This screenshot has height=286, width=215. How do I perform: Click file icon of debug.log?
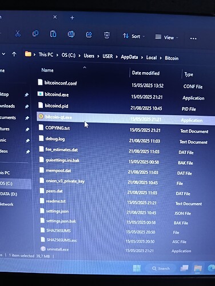[41, 138]
